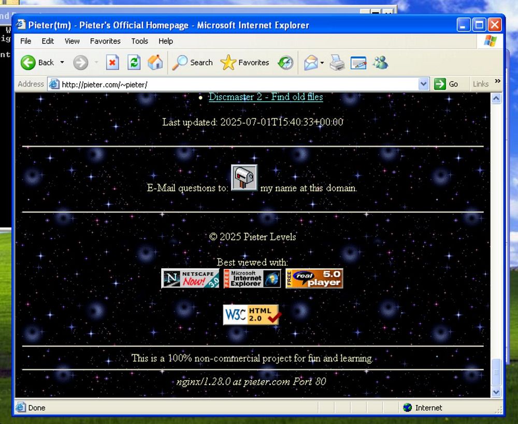Open the Edit menu
The image size is (518, 424).
[48, 41]
